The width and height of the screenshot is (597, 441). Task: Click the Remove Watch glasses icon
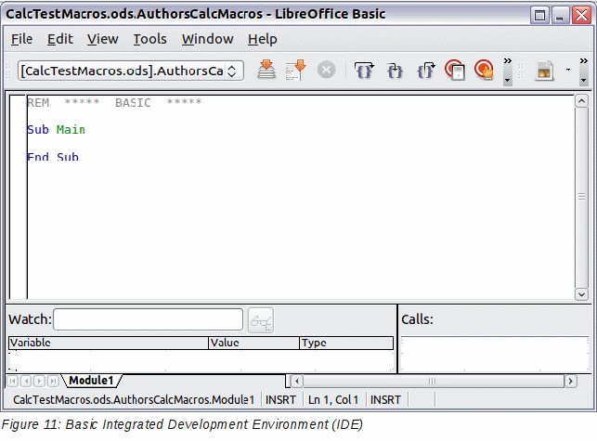[x=261, y=320]
